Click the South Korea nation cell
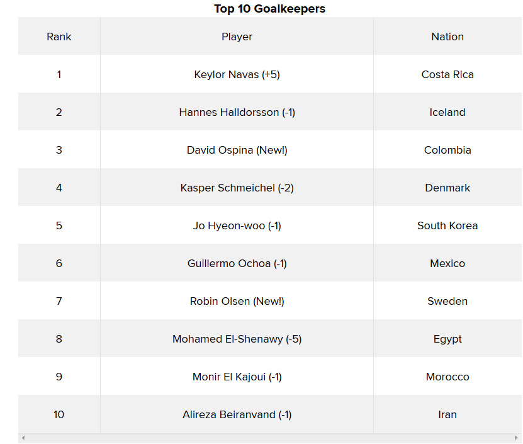The height and width of the screenshot is (444, 523). 447,225
